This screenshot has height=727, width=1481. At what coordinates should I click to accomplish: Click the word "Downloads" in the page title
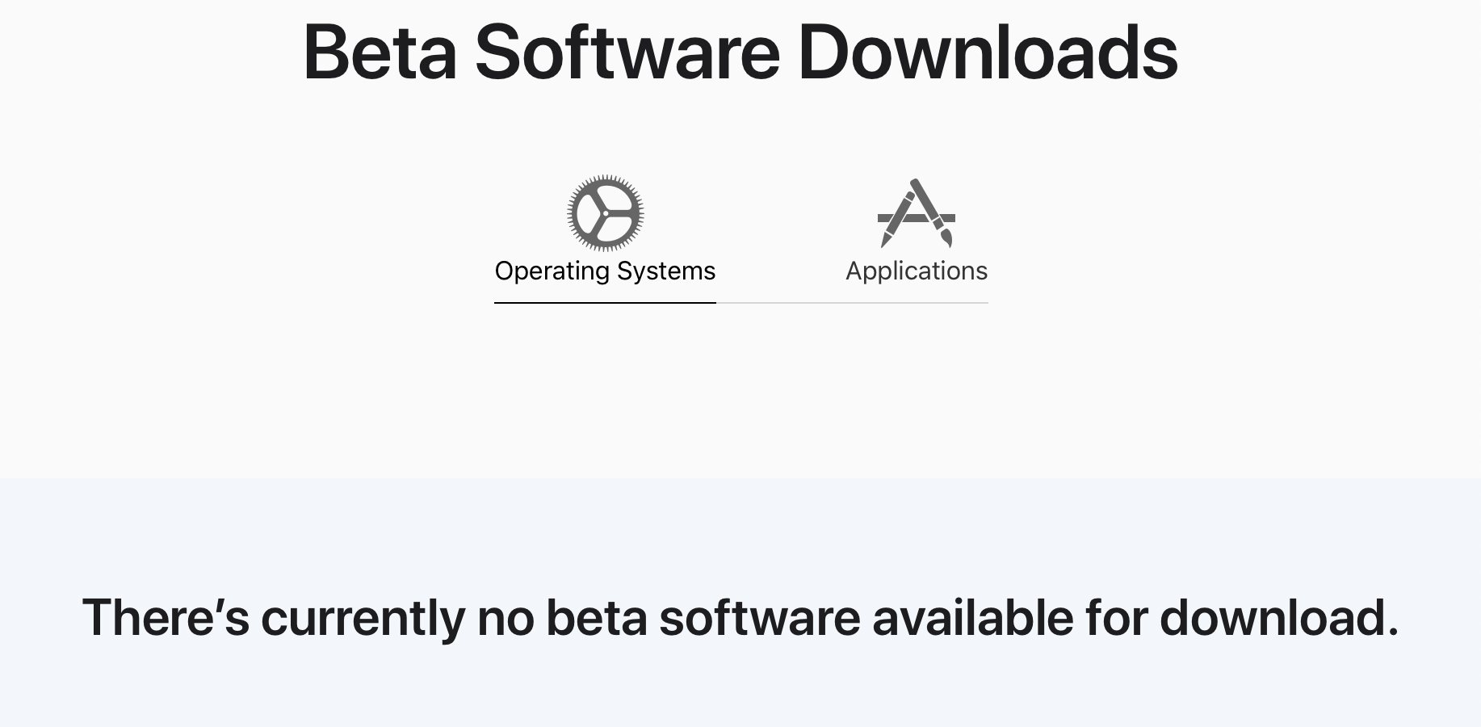point(988,53)
